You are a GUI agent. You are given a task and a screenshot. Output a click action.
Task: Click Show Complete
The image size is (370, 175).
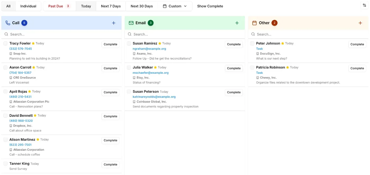point(210,6)
